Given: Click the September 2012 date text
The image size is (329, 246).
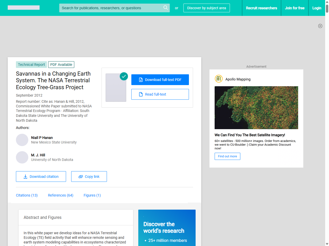Looking at the screenshot, I should click(x=29, y=95).
